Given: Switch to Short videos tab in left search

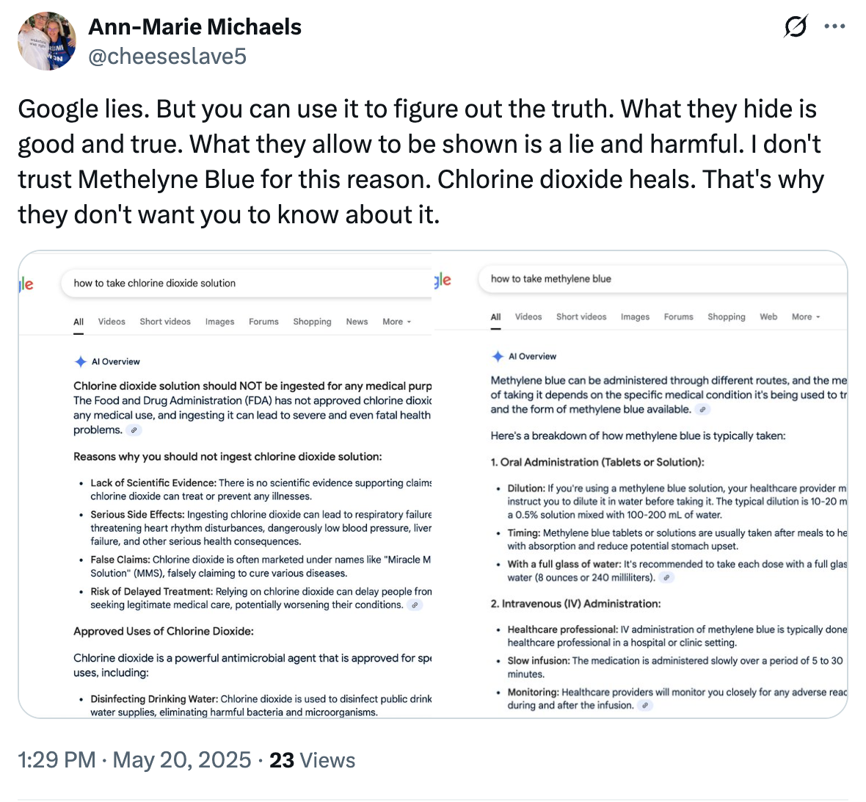Looking at the screenshot, I should click(165, 322).
